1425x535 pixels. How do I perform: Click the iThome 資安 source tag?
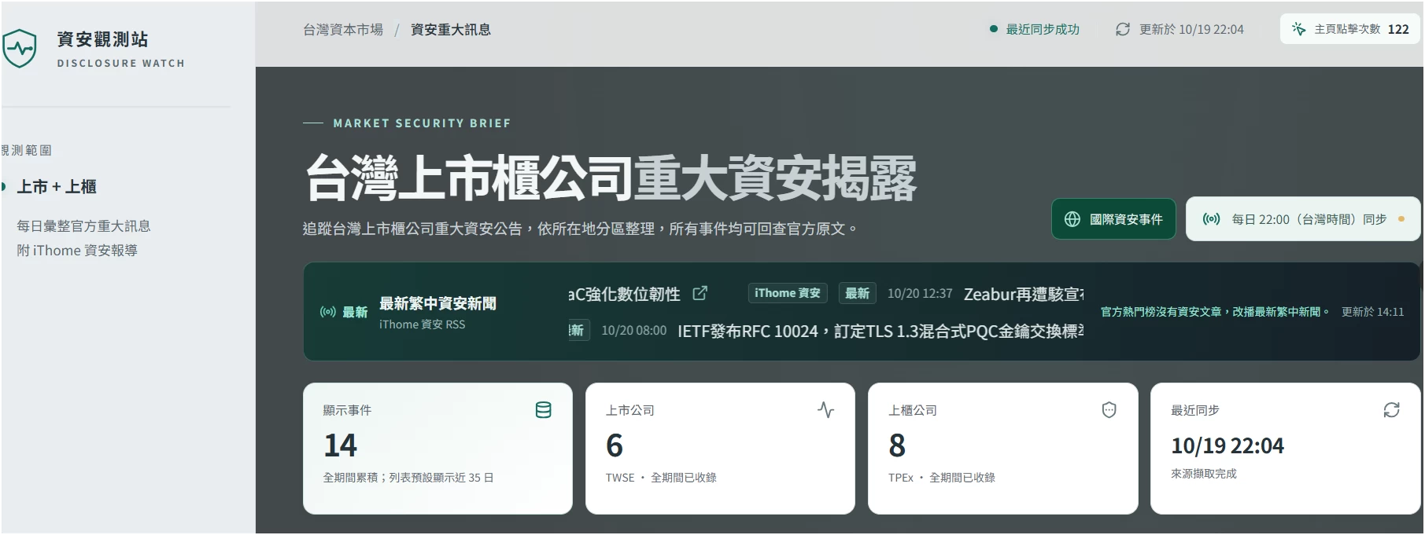click(x=787, y=293)
